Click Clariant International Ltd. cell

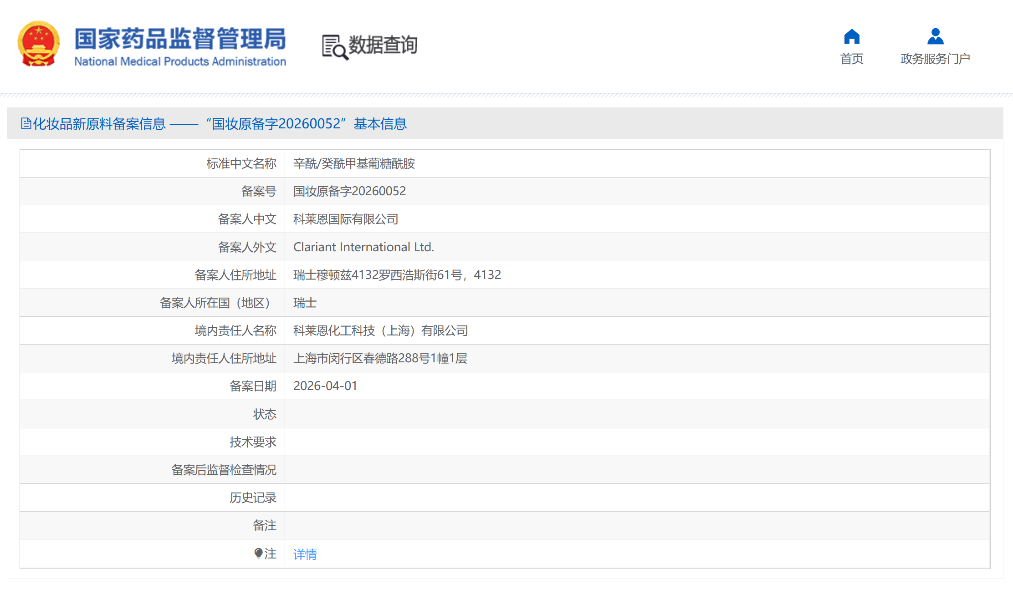[x=363, y=247]
